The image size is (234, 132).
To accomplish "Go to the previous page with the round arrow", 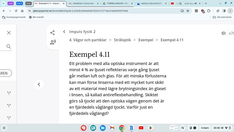I will pyautogui.click(x=39, y=84).
